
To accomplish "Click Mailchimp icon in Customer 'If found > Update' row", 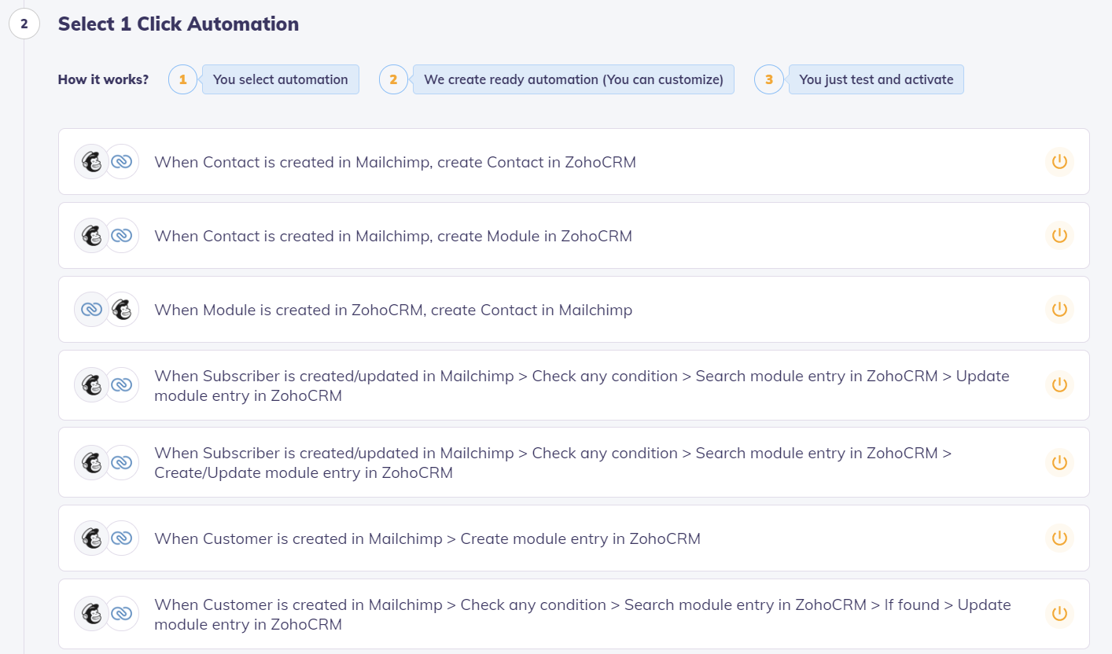I will click(91, 614).
